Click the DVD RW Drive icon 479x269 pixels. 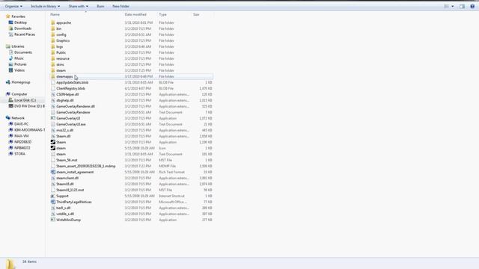11,106
